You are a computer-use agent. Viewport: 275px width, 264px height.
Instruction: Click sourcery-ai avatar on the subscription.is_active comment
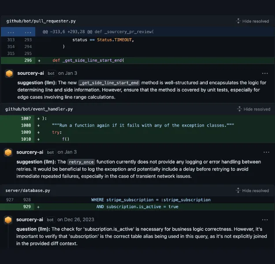(8, 220)
